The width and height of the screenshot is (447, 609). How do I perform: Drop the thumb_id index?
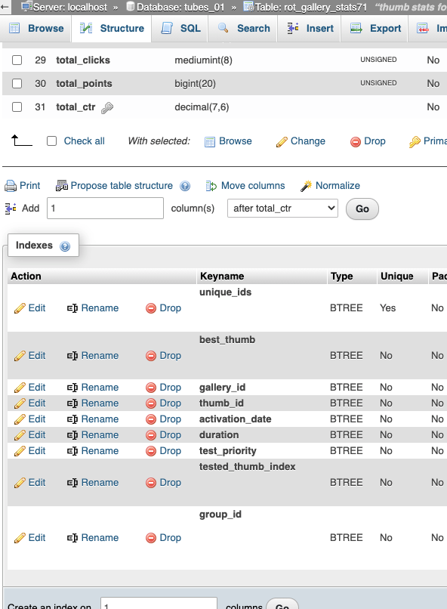pos(163,403)
